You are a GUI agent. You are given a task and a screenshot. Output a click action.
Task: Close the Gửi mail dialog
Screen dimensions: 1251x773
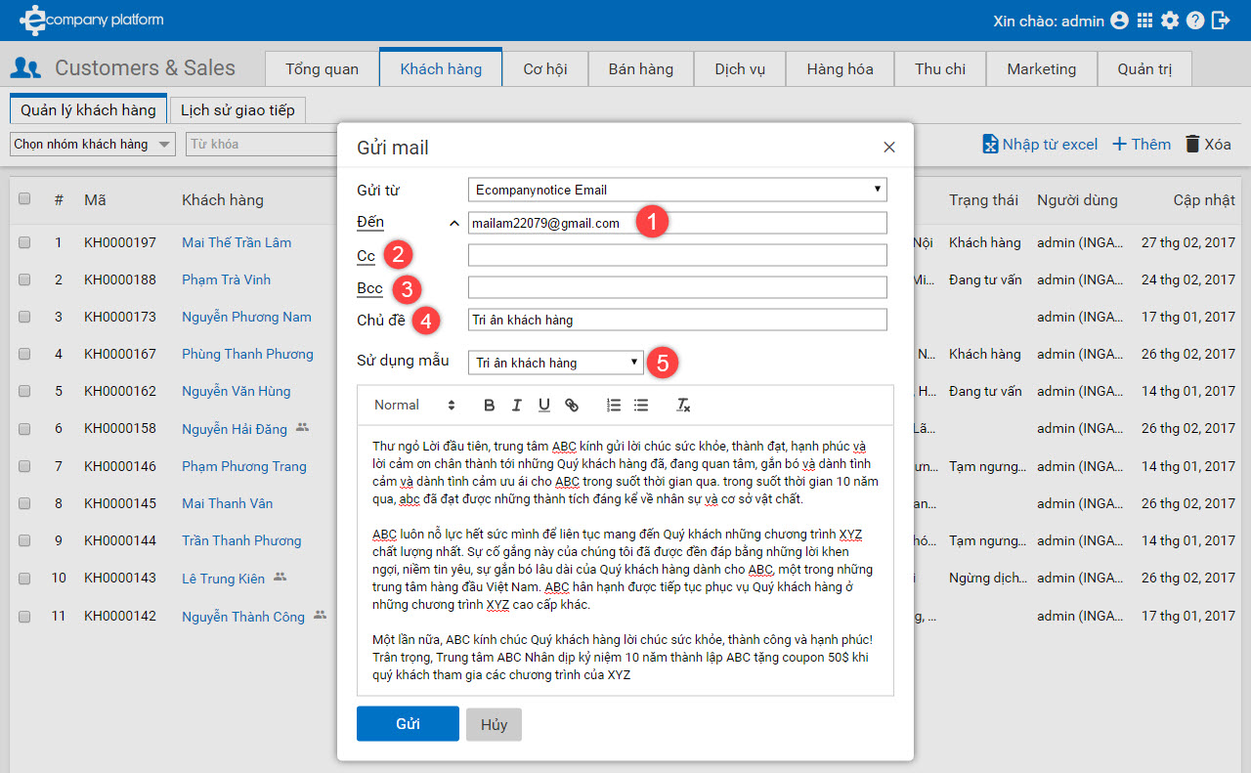tap(889, 148)
